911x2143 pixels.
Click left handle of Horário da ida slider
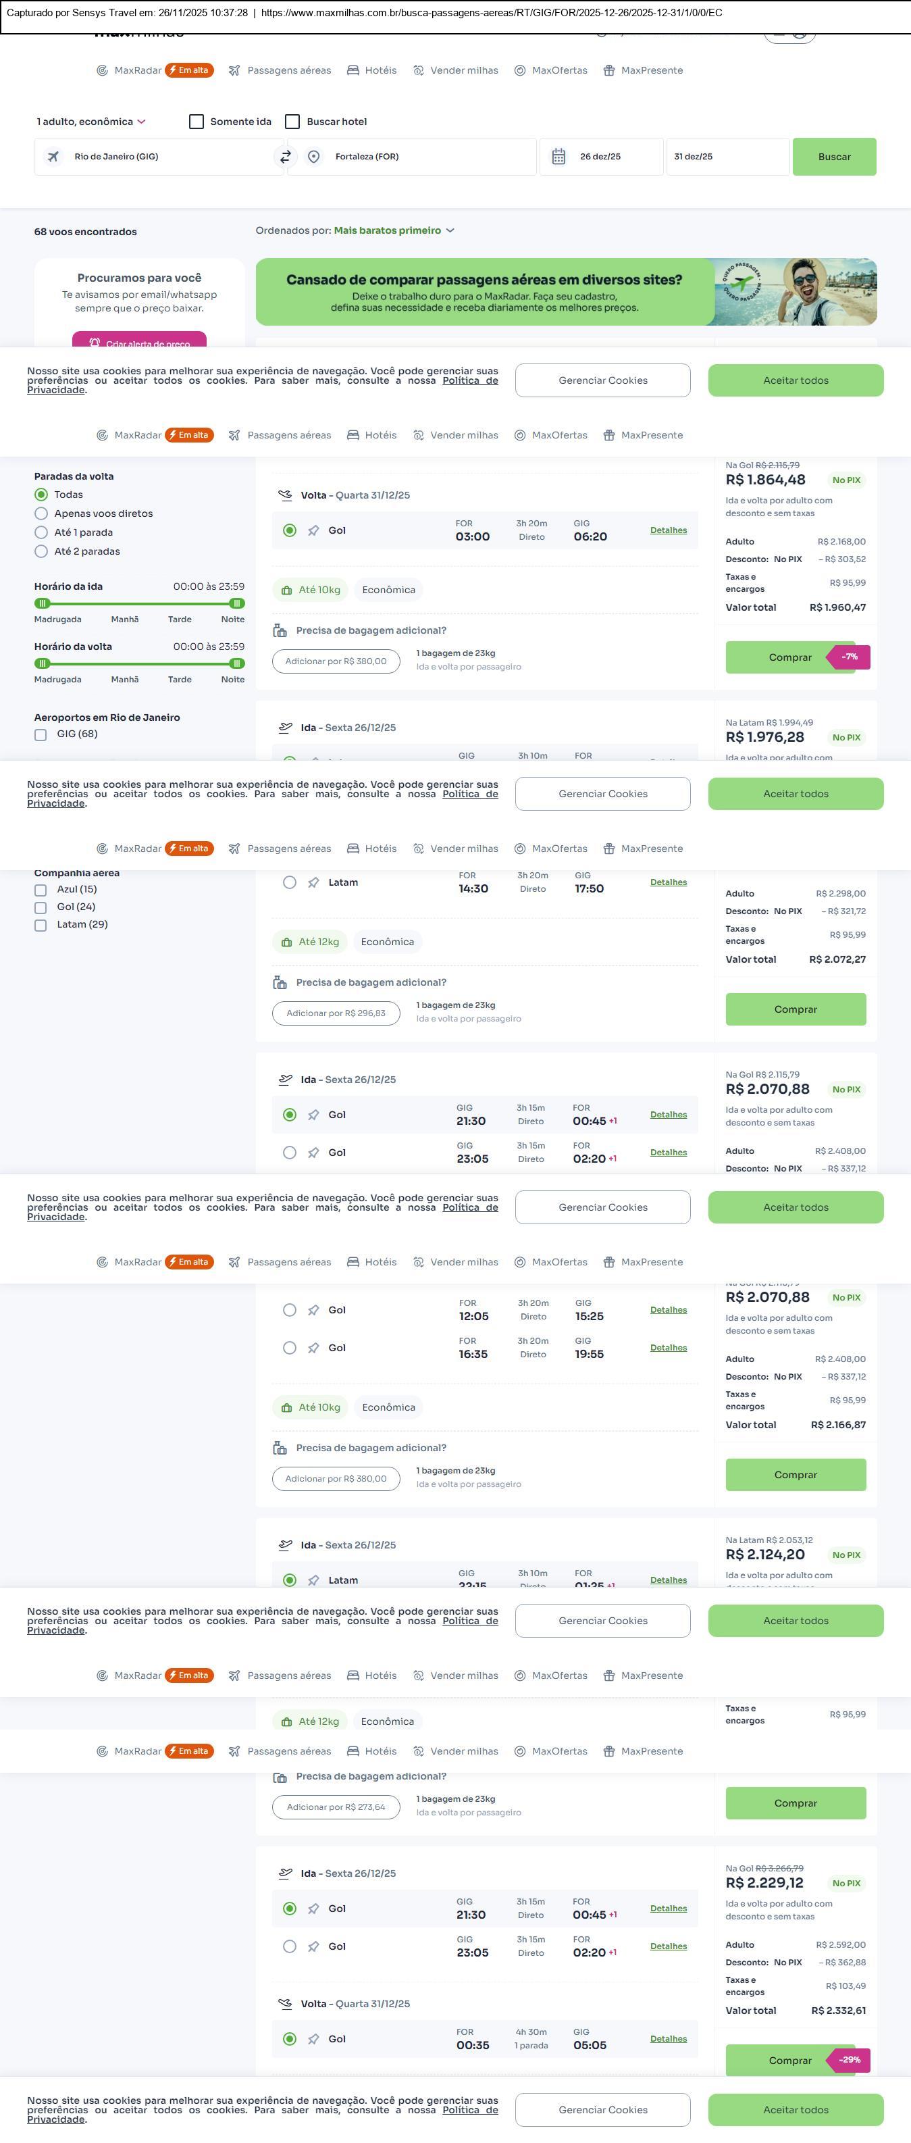tap(43, 603)
